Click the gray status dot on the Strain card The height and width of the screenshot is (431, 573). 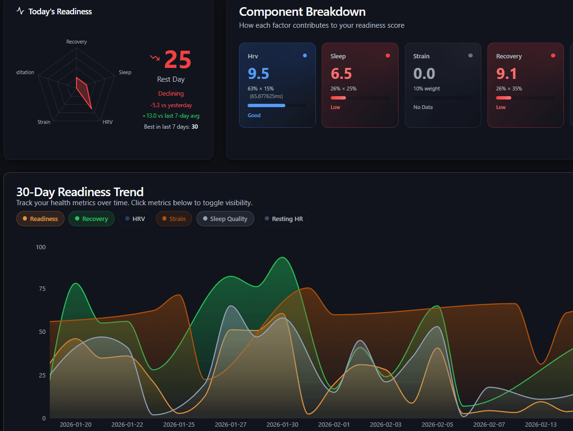point(470,55)
